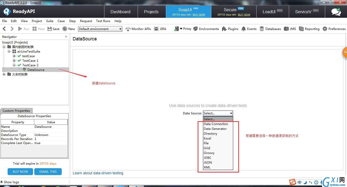Switch to Dashboard tab

coord(121,12)
